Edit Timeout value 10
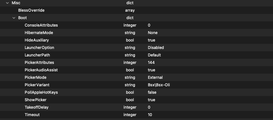This screenshot has width=273, height=120. (150, 115)
